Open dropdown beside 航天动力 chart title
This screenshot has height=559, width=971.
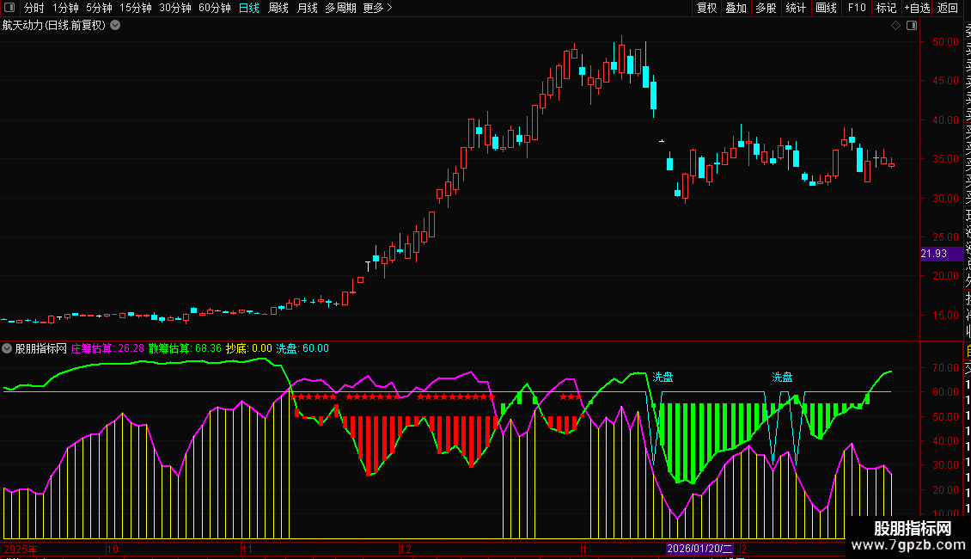[115, 26]
